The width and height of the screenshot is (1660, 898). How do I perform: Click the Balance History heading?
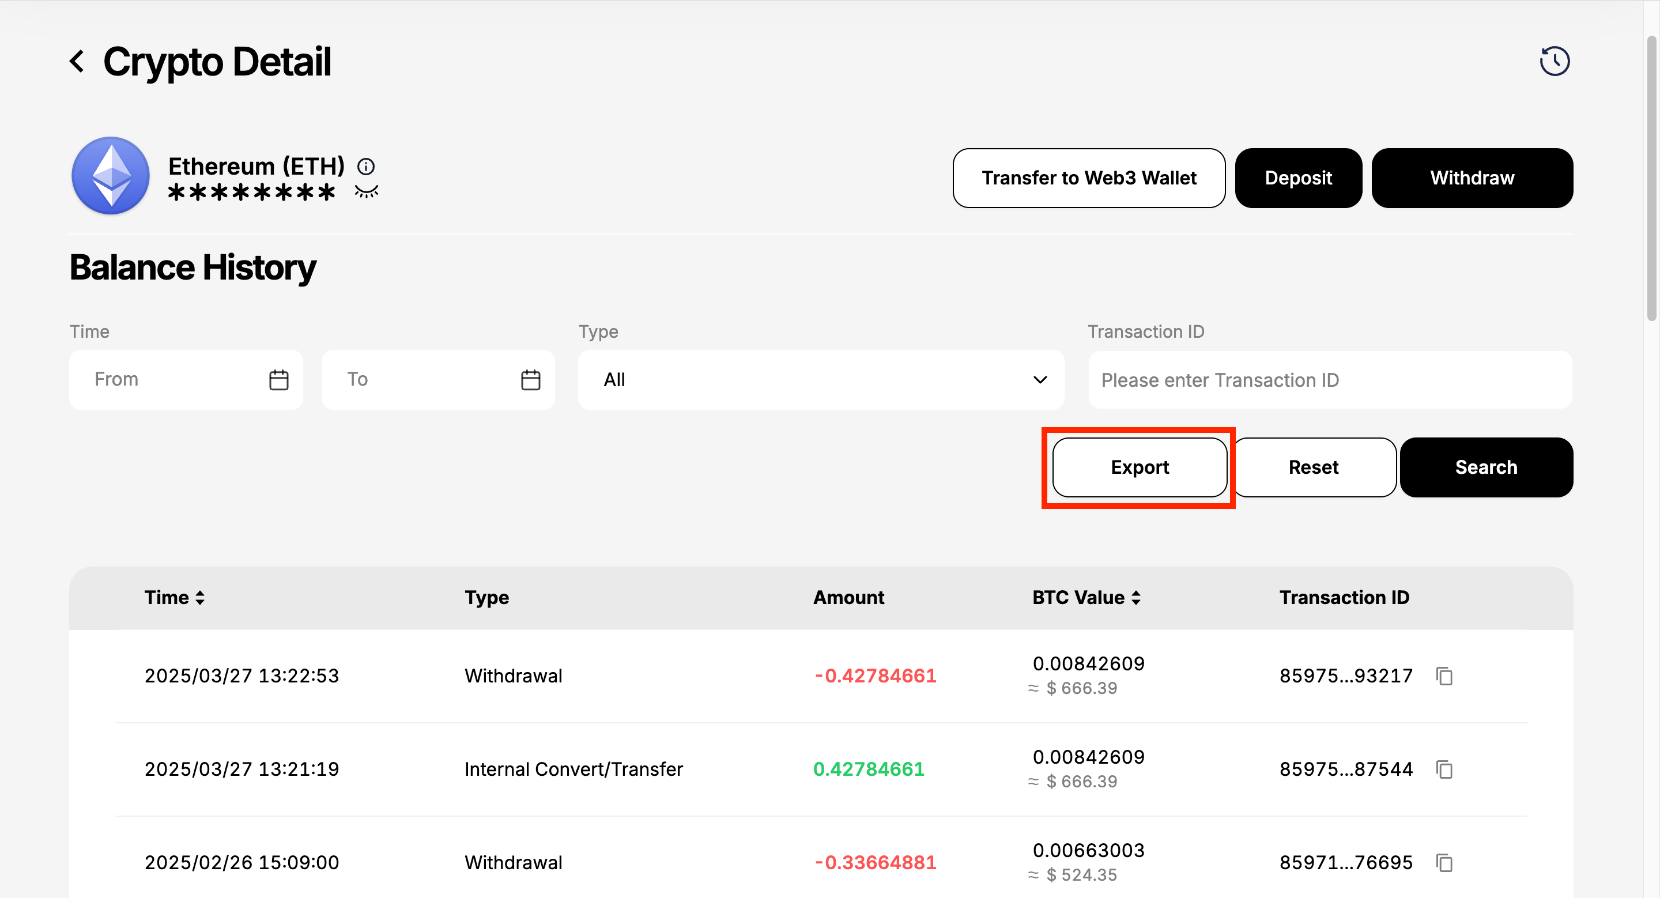(193, 268)
